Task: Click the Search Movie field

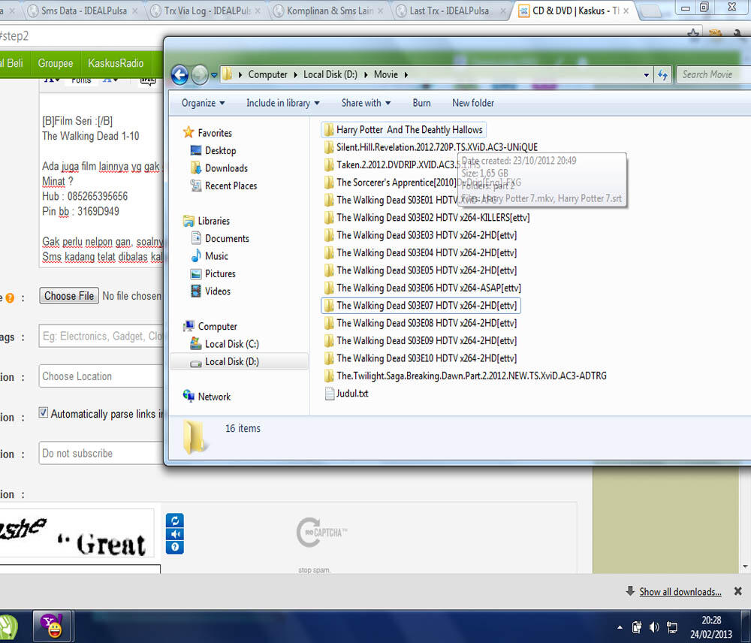Action: click(713, 74)
